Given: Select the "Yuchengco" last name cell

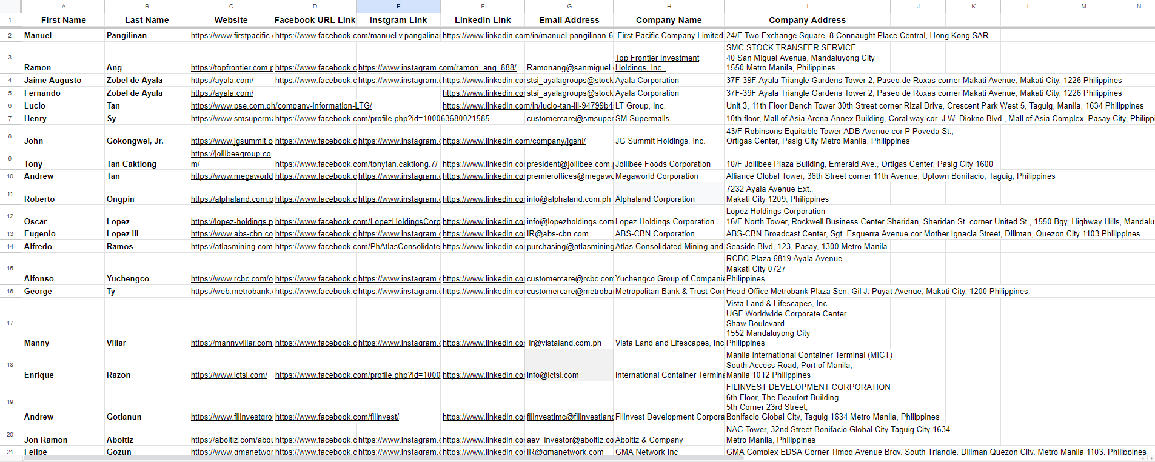Looking at the screenshot, I should click(x=147, y=269).
